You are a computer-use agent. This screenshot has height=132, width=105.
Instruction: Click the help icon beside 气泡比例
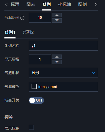(22, 18)
